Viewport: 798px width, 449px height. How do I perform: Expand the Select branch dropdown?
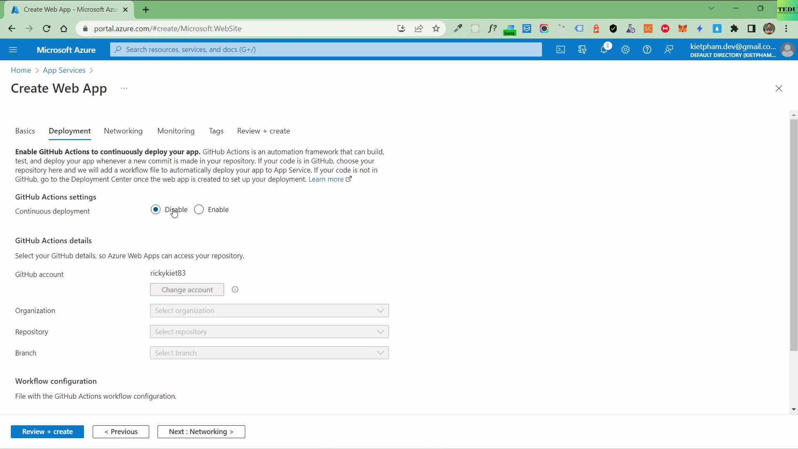point(269,353)
